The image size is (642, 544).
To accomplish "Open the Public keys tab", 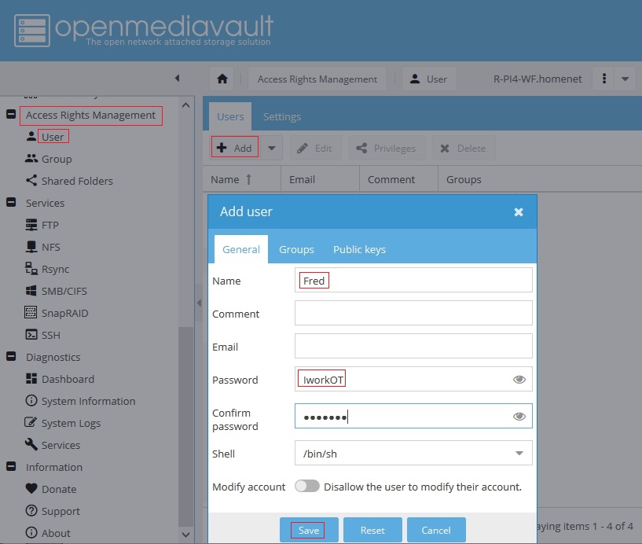I will [x=359, y=249].
